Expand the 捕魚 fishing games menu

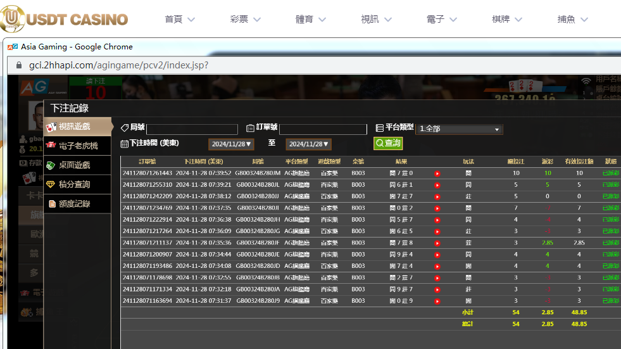point(572,19)
